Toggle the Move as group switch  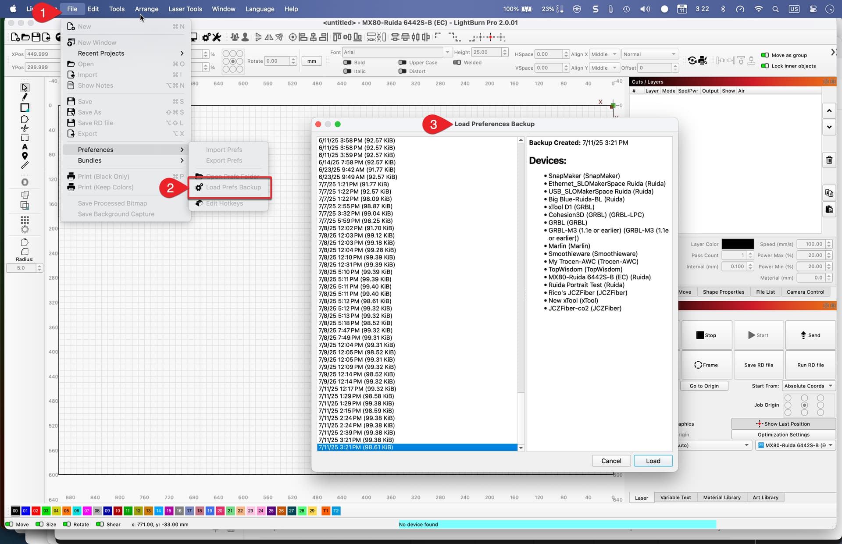click(x=765, y=55)
